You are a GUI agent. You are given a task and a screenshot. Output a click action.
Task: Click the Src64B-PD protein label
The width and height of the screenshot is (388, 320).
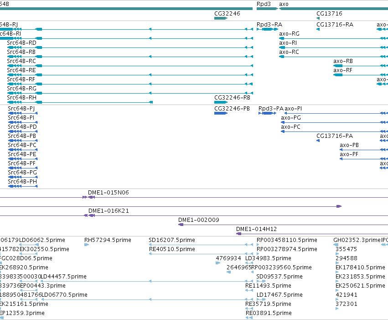(22, 127)
